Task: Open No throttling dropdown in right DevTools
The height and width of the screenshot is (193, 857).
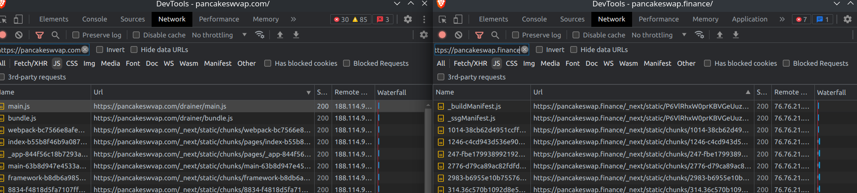Action: coord(659,35)
